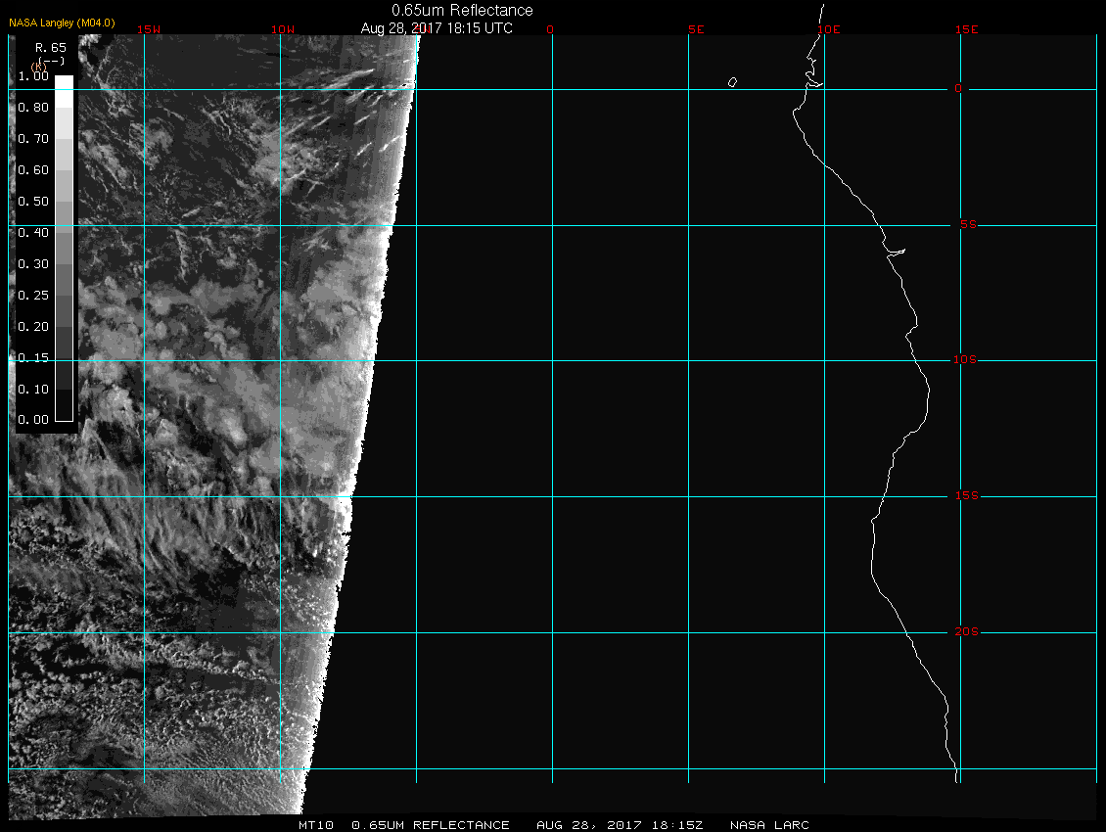Click the 15S latitude label

coord(966,495)
